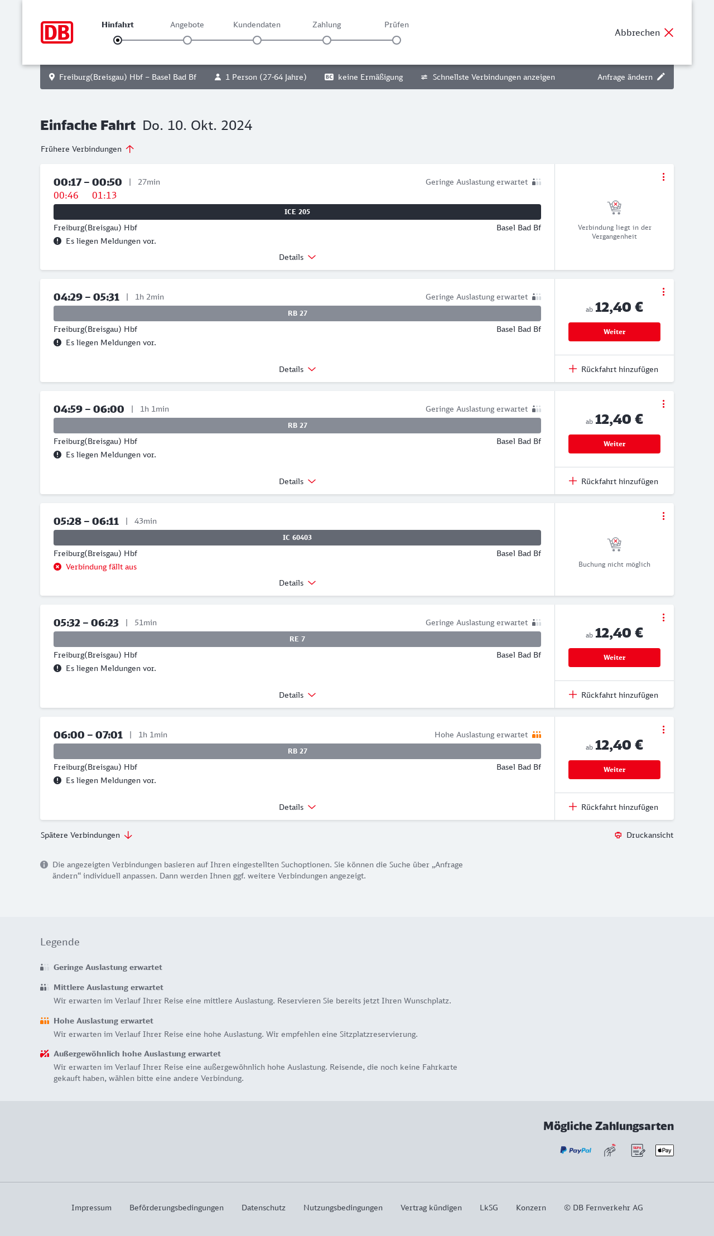The height and width of the screenshot is (1236, 714).
Task: Click the Abbrechen close X icon
Action: tap(669, 32)
